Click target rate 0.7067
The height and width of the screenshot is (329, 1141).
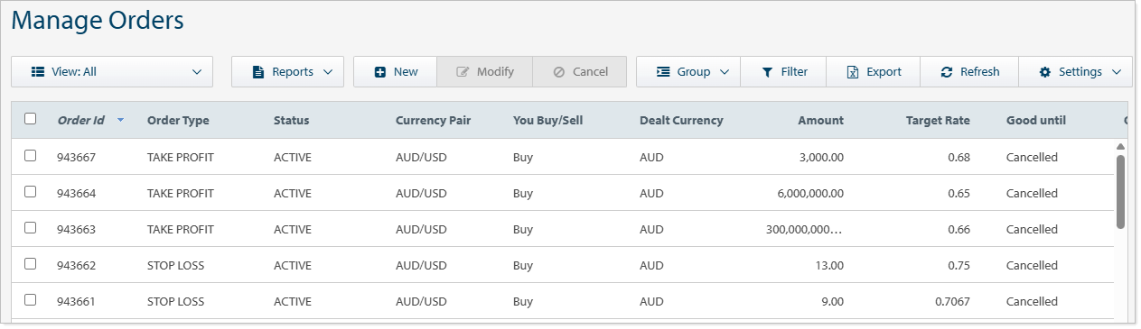point(953,301)
